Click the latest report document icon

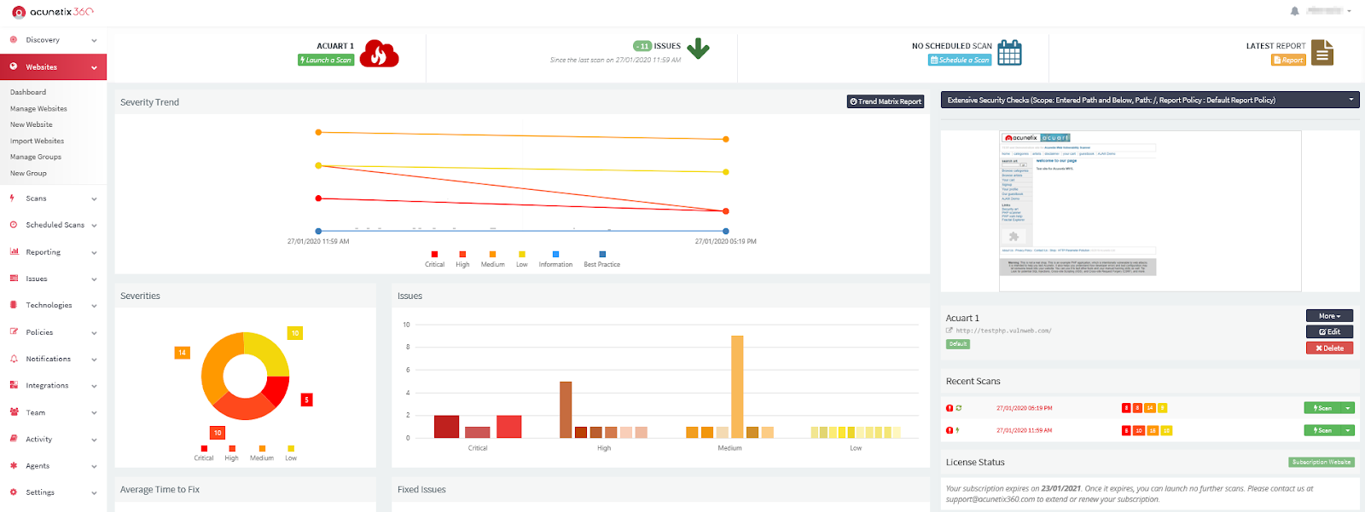click(1322, 53)
